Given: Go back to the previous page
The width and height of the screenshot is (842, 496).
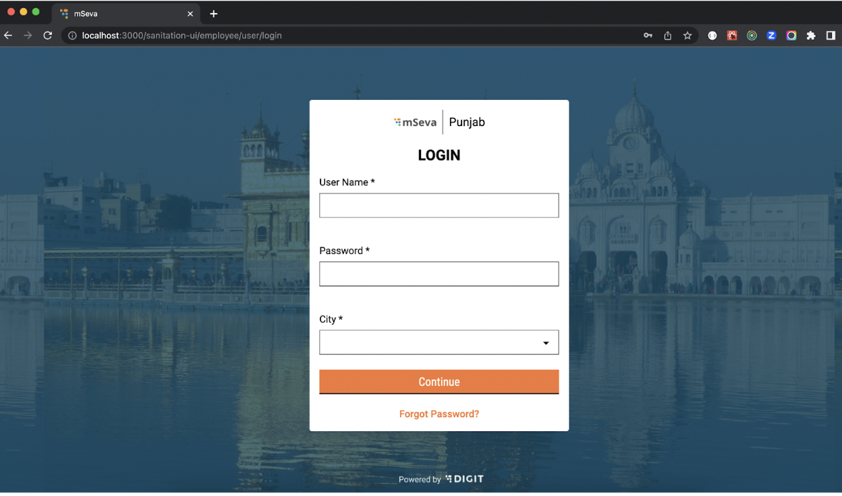Looking at the screenshot, I should click(9, 36).
